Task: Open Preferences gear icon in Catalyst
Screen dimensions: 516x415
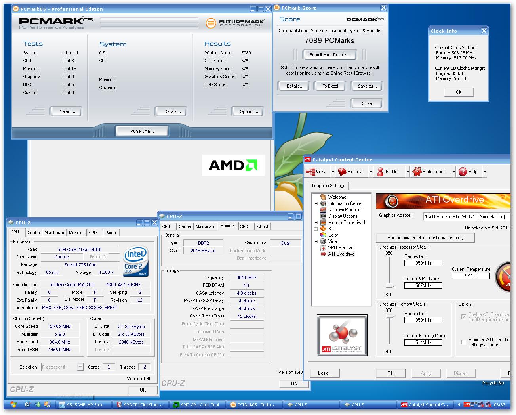Action: point(417,172)
